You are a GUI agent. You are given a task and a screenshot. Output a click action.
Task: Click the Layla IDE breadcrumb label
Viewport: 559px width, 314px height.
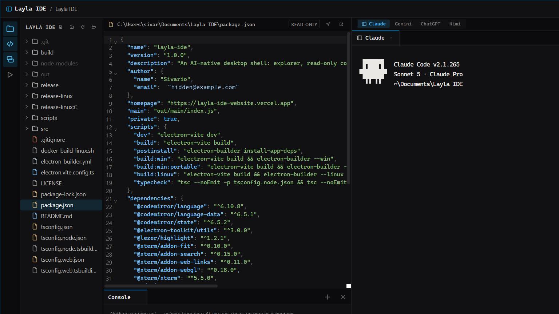point(66,9)
